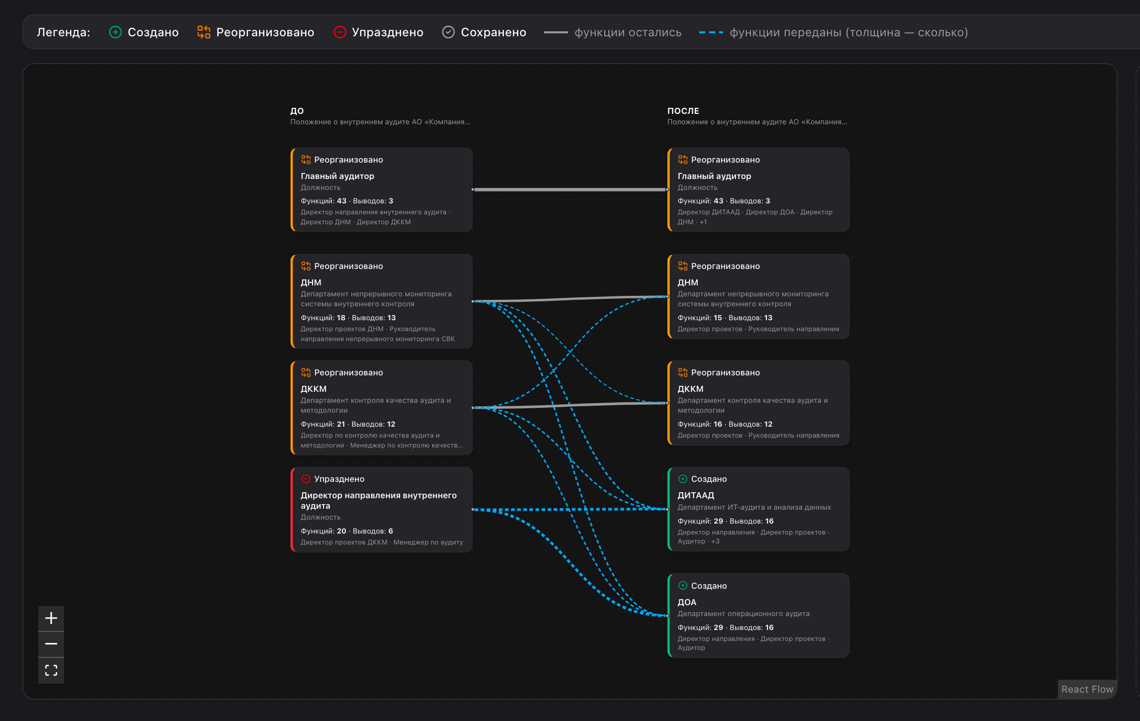
Task: Zoom out with the minus button
Action: pos(51,644)
